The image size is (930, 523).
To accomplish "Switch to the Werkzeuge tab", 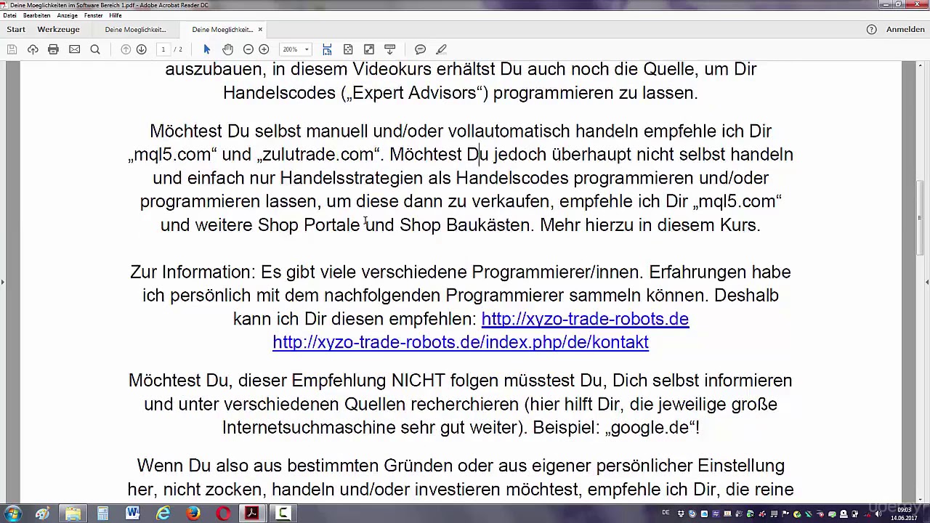I will click(58, 30).
